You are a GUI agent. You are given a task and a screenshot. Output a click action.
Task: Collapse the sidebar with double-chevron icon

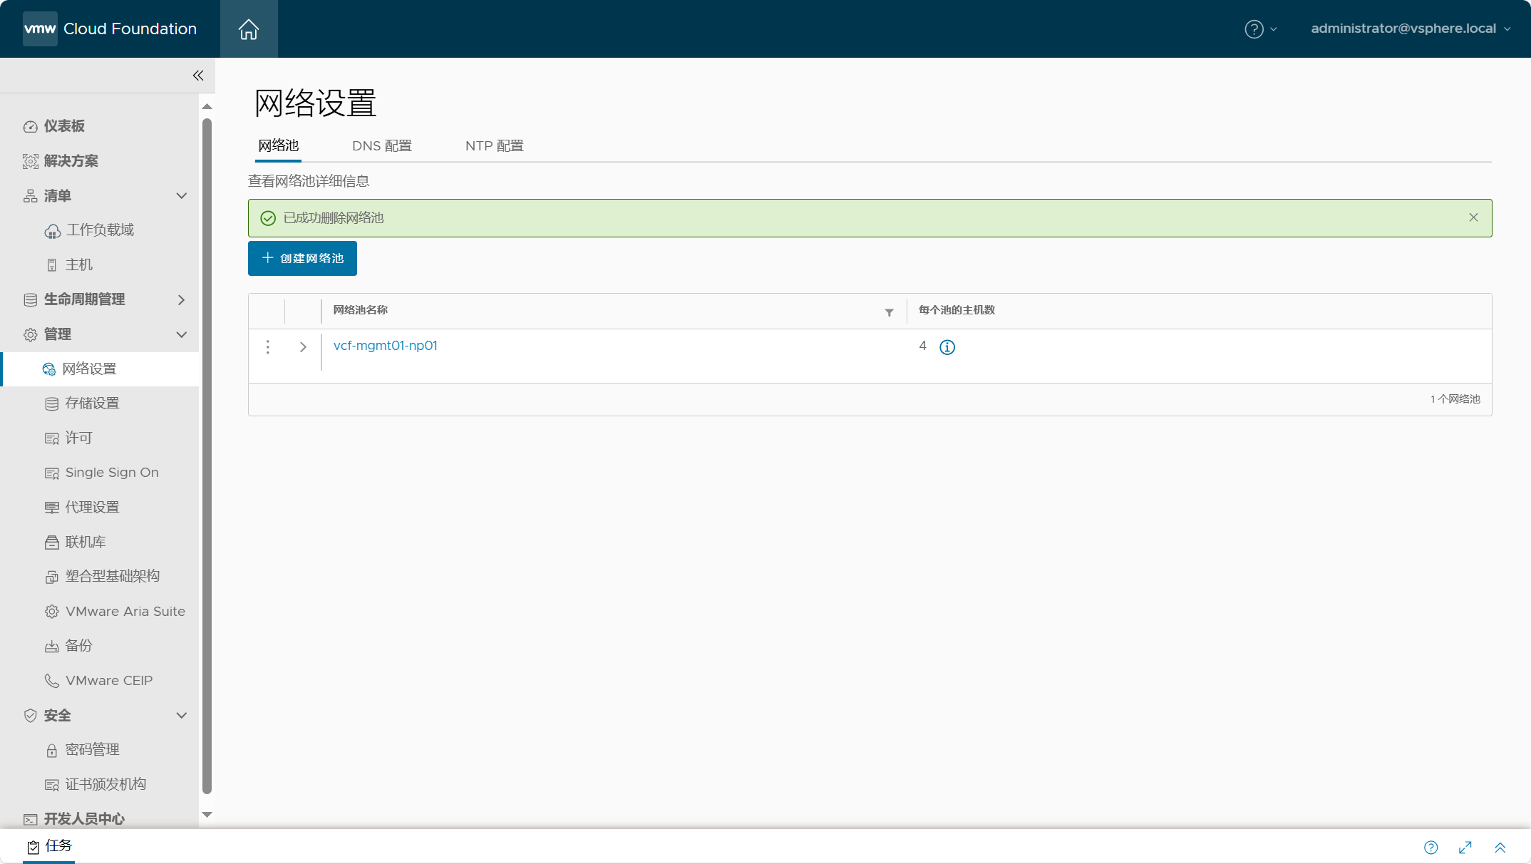(x=198, y=76)
